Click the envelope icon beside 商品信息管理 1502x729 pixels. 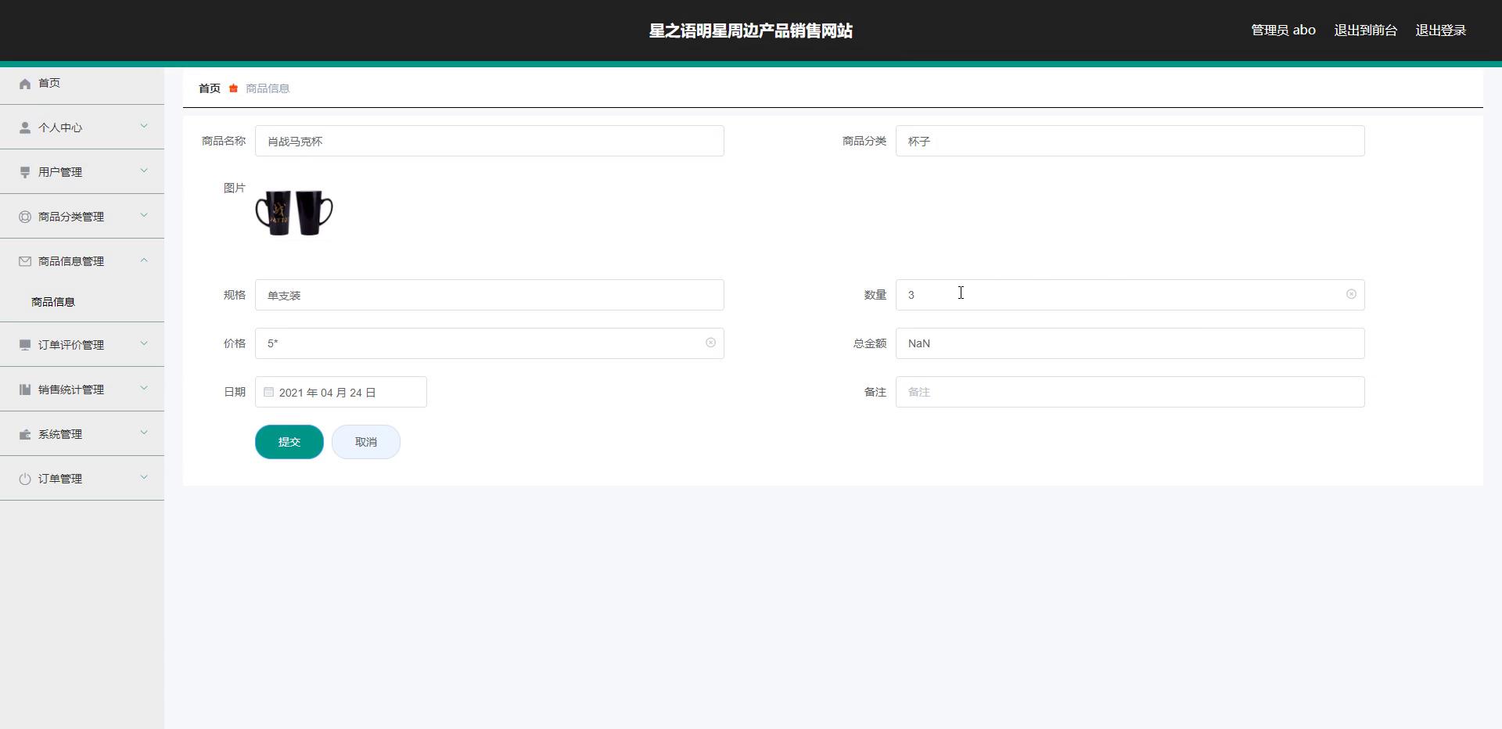[25, 261]
